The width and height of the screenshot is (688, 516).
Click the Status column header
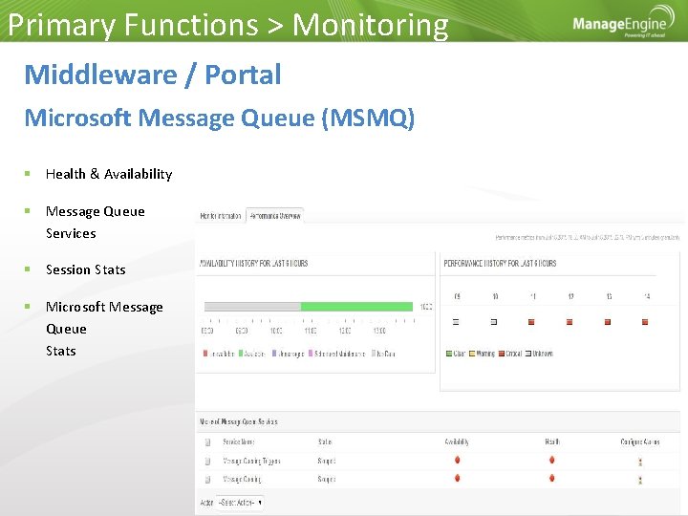(x=325, y=441)
